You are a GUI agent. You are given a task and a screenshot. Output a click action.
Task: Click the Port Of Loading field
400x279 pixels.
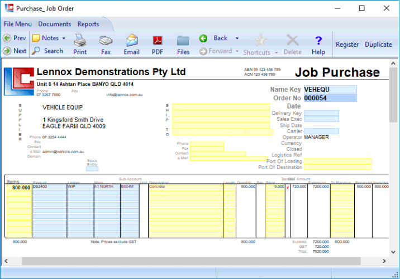pyautogui.click(x=337, y=161)
